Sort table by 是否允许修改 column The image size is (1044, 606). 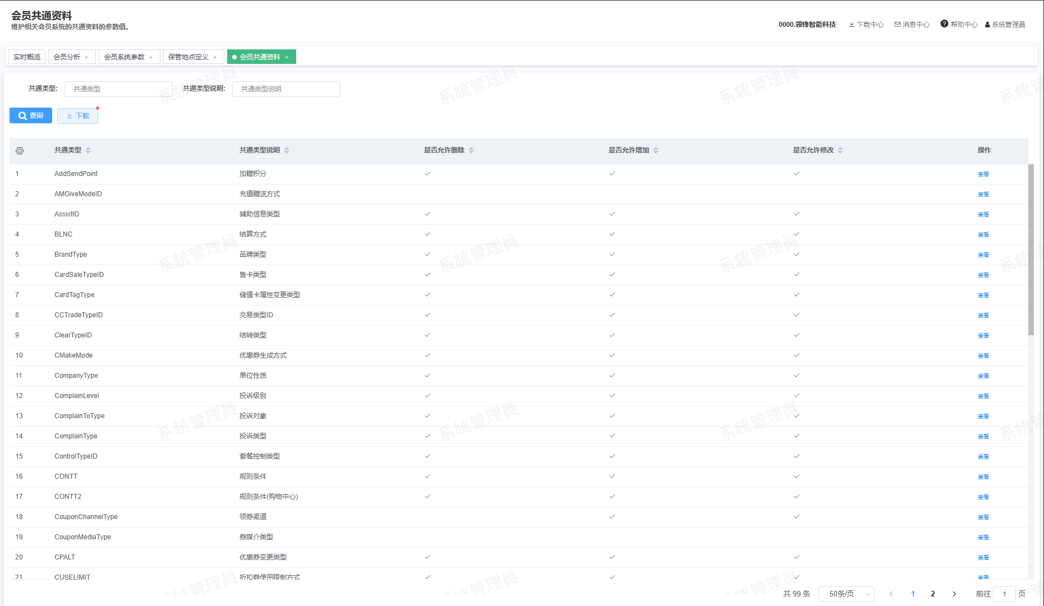pyautogui.click(x=840, y=150)
